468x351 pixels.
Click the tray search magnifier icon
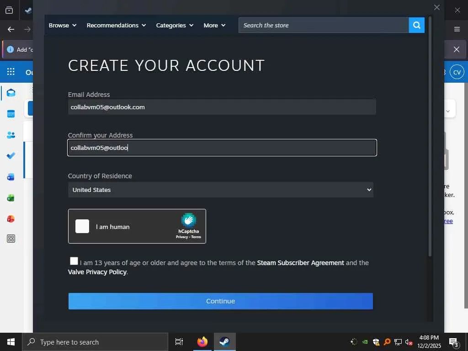387,342
